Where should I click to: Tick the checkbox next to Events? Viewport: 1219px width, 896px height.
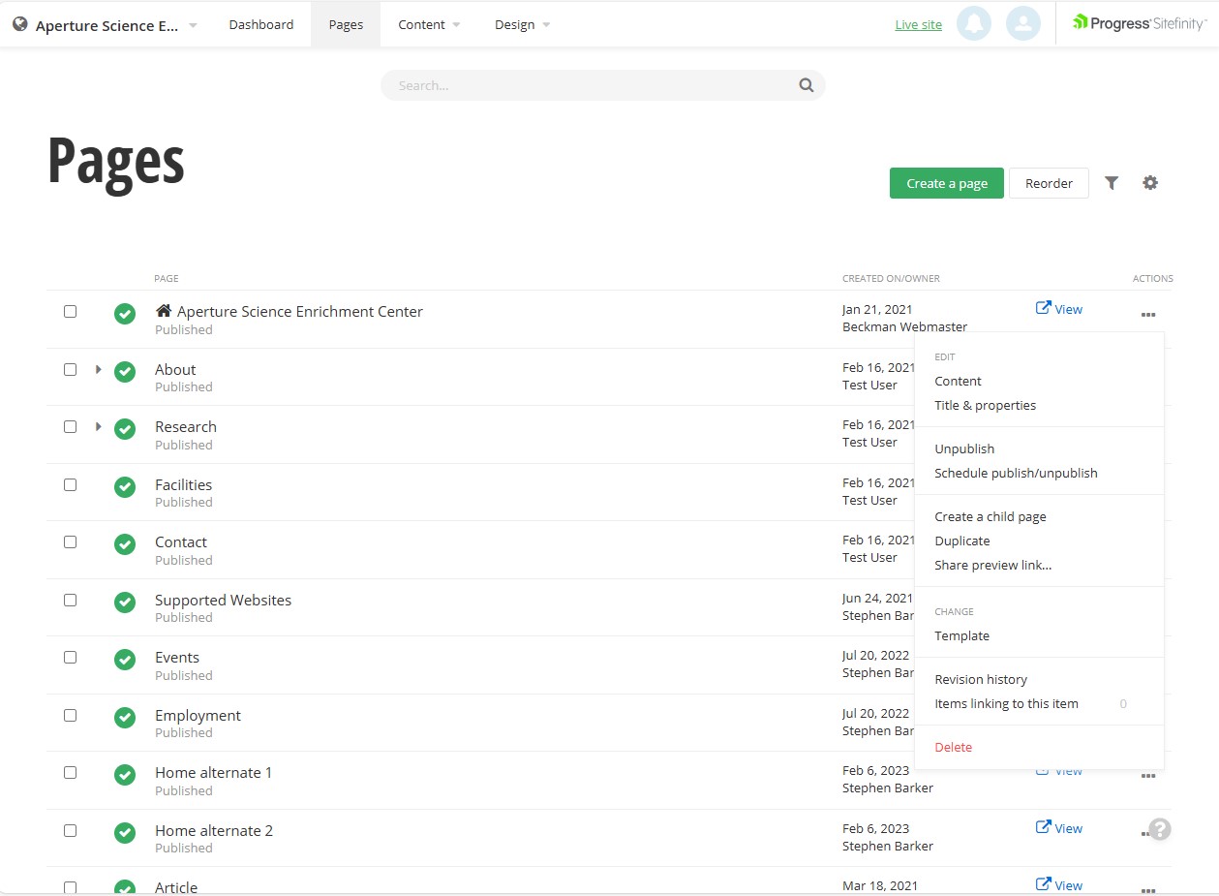tap(69, 657)
